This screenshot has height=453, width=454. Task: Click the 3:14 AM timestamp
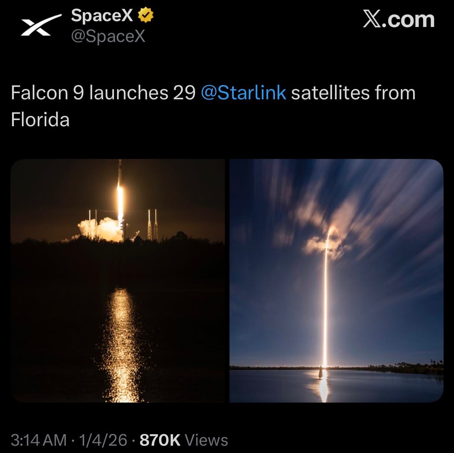click(x=39, y=440)
